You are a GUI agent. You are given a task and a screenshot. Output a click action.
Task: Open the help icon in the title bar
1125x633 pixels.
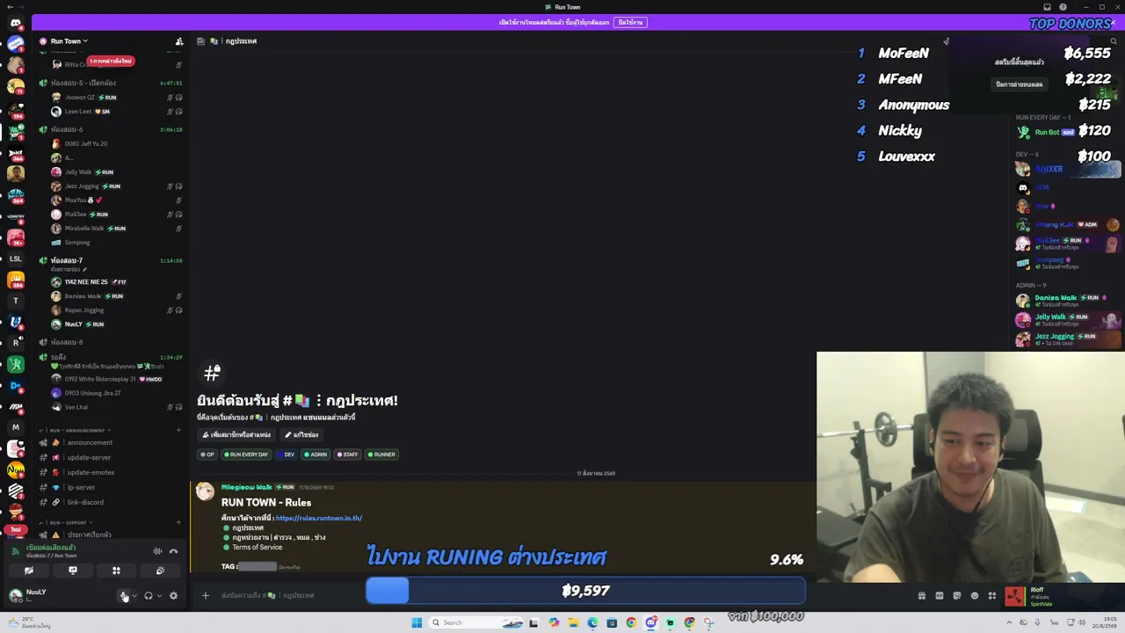tap(1063, 7)
